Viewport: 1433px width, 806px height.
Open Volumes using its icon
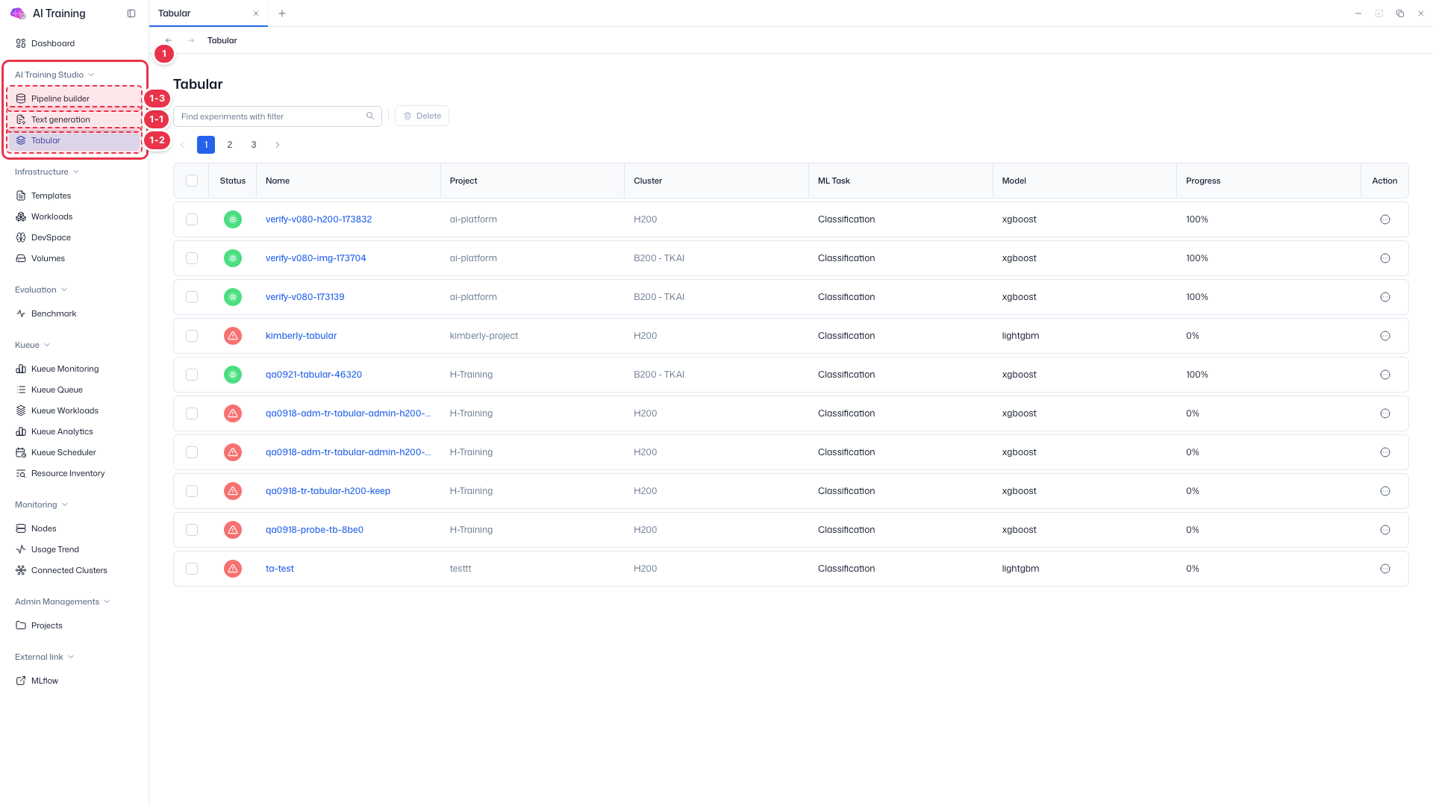(x=21, y=258)
